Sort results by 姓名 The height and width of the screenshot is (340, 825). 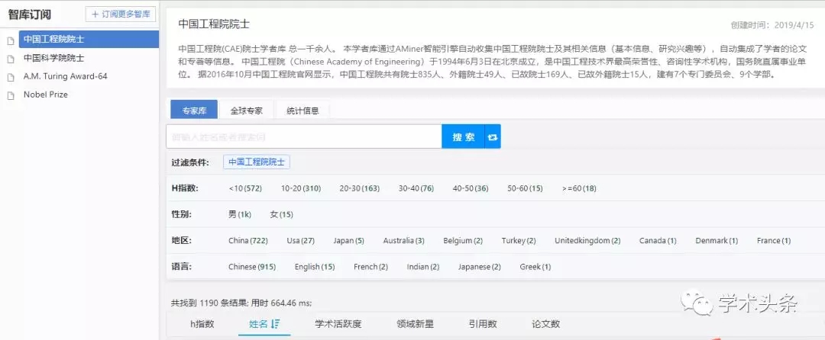point(264,324)
